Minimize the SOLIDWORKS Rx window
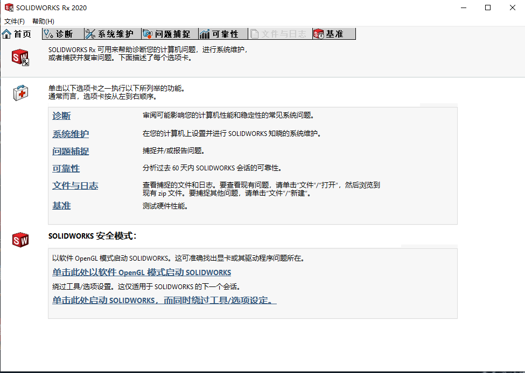This screenshot has height=373, width=525. (x=464, y=8)
